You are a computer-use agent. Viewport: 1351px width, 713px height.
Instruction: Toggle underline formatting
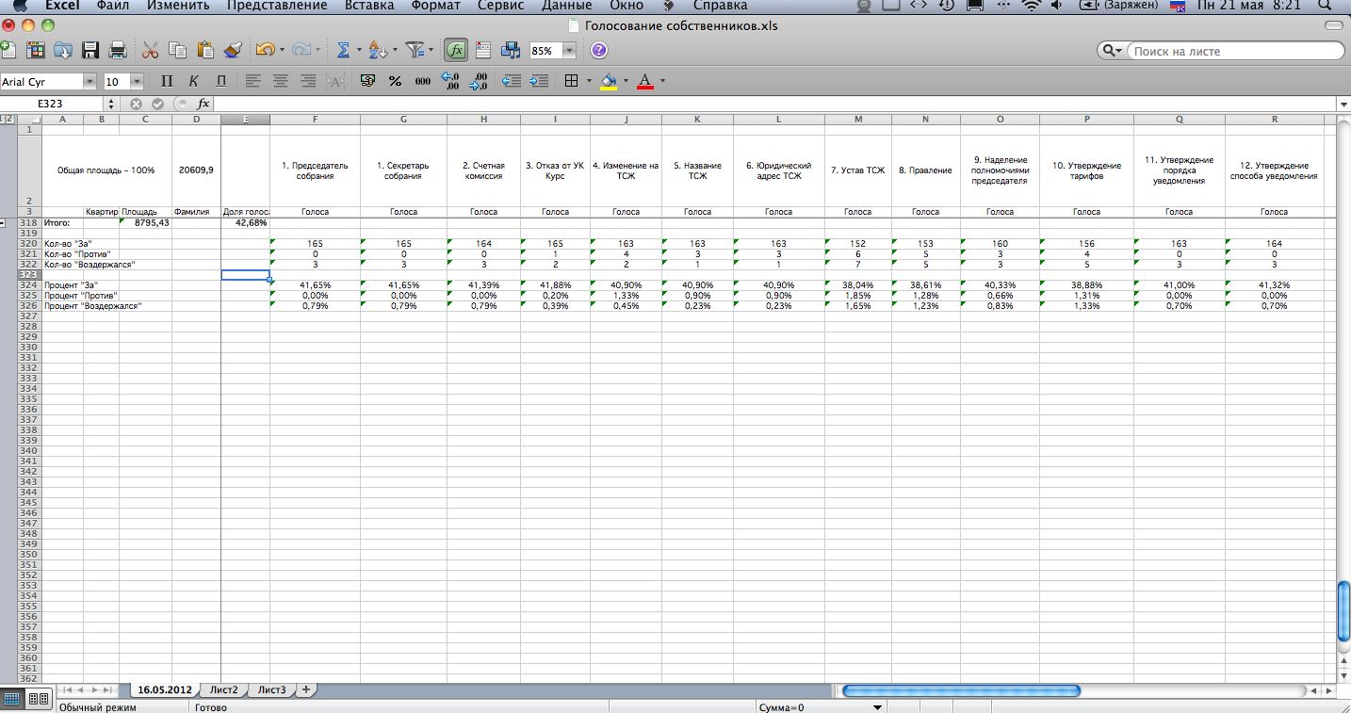pyautogui.click(x=221, y=81)
